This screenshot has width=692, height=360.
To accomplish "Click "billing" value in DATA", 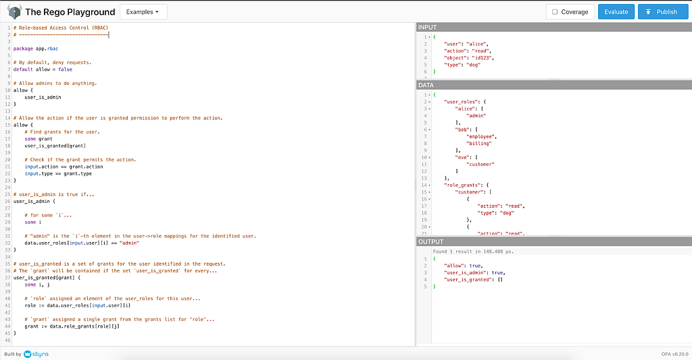I will click(x=479, y=144).
